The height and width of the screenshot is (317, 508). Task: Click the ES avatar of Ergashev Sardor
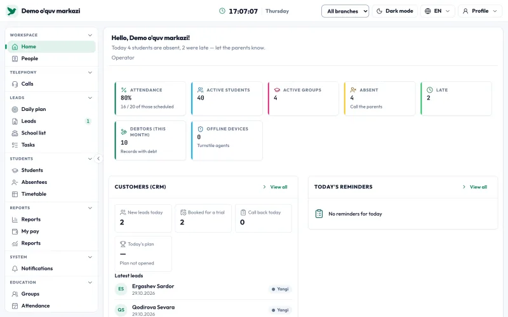(121, 289)
